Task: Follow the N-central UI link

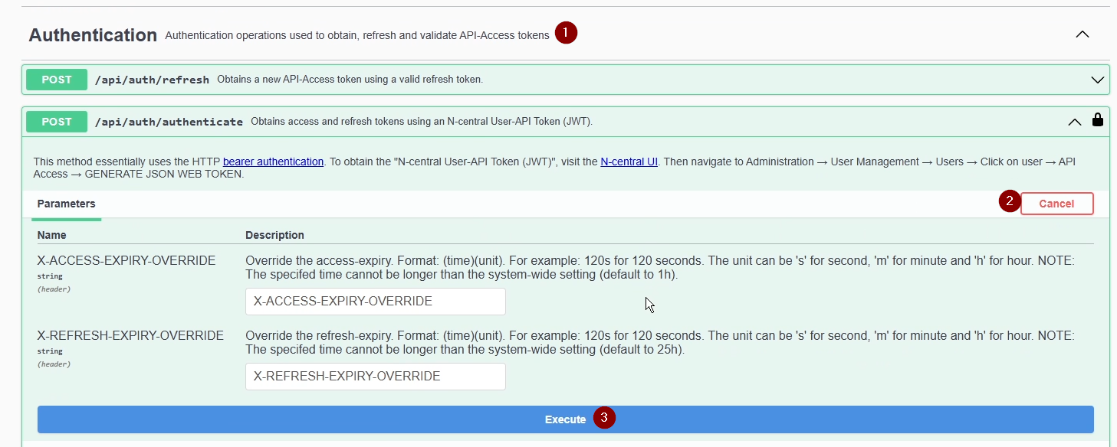Action: pyautogui.click(x=629, y=162)
